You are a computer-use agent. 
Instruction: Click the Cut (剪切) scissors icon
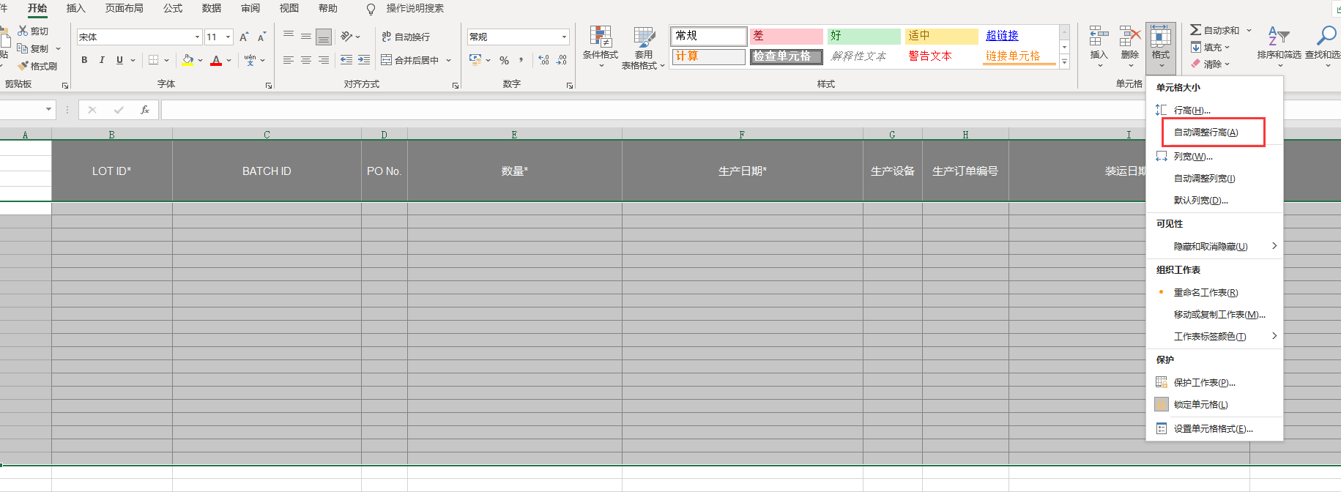(x=23, y=31)
